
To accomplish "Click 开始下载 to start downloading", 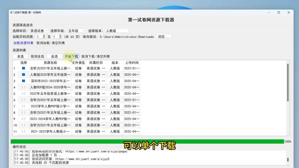I will coord(71,56).
